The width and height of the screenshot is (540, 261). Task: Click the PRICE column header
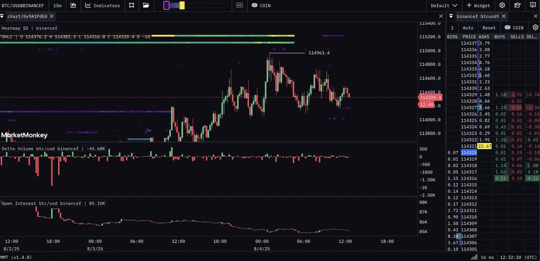click(469, 37)
